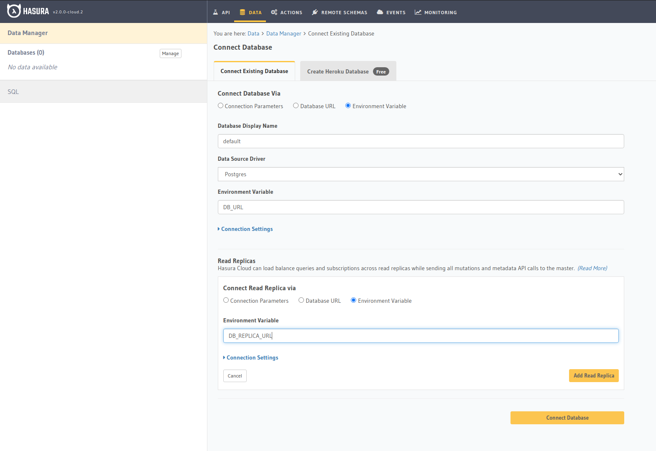This screenshot has height=451, width=656.
Task: Click the Hasura logo icon
Action: (14, 11)
